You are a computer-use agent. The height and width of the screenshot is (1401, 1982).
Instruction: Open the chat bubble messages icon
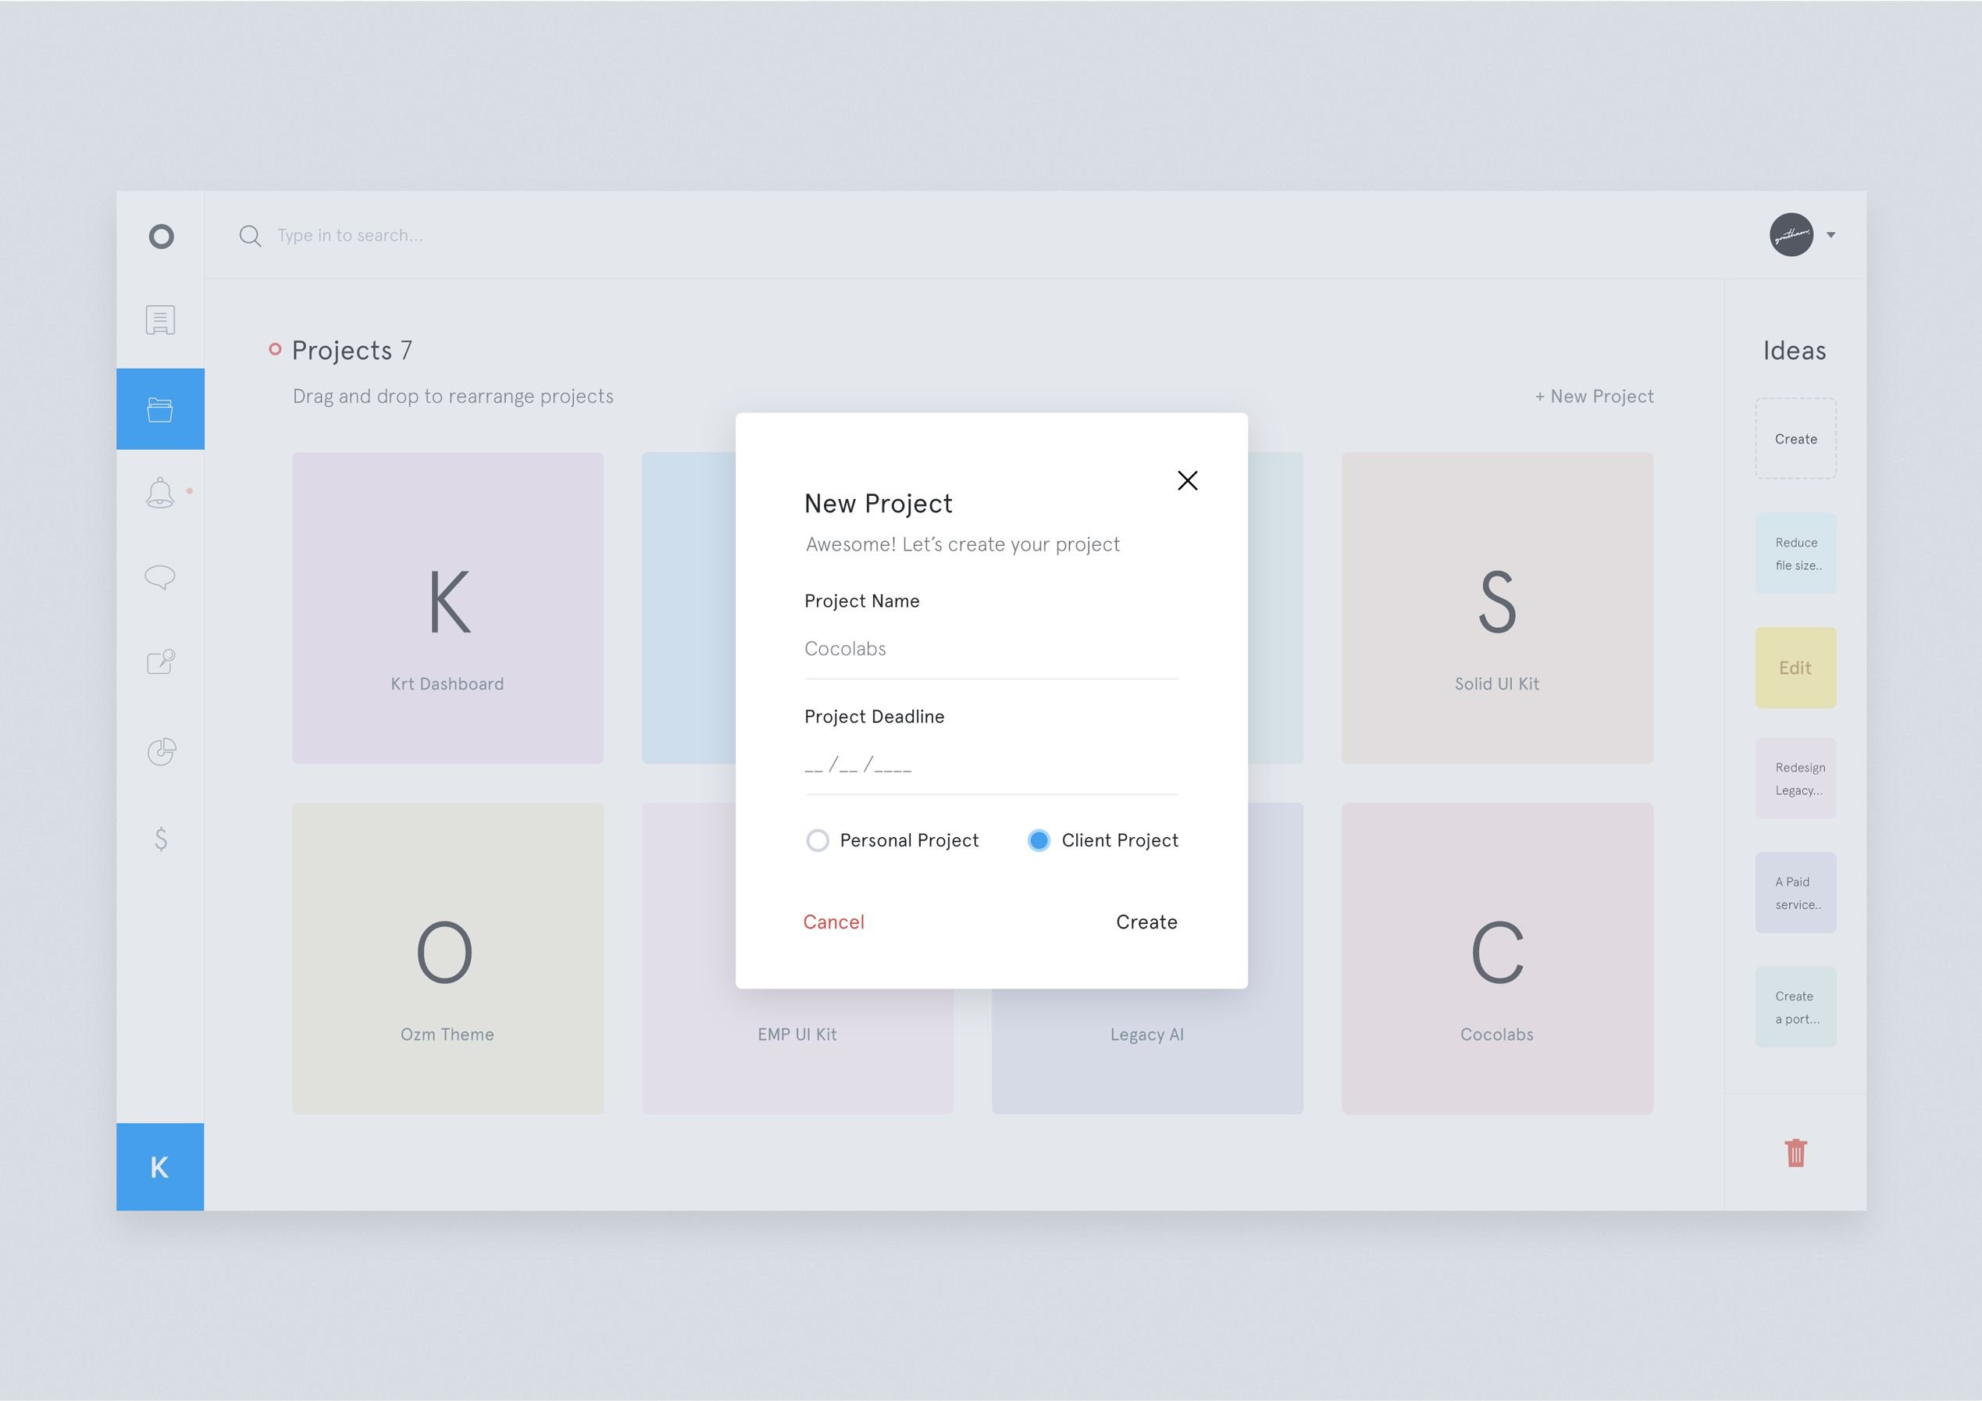(x=161, y=577)
